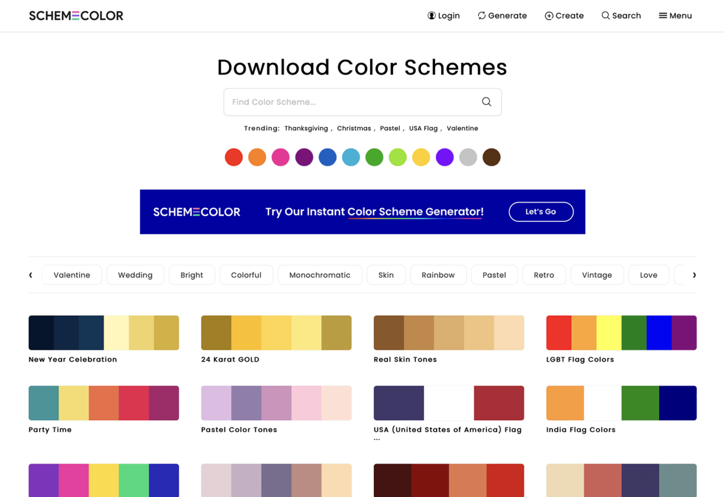This screenshot has height=497, width=724.
Task: Pick the brown color circle
Action: point(492,157)
